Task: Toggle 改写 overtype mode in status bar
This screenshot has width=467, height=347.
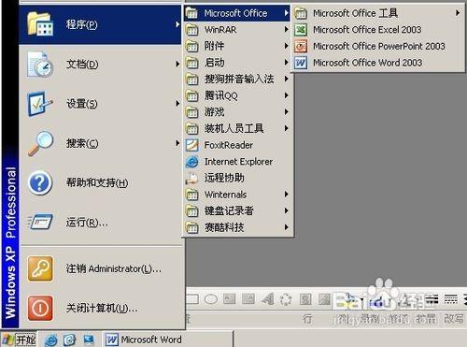Action: (x=454, y=319)
